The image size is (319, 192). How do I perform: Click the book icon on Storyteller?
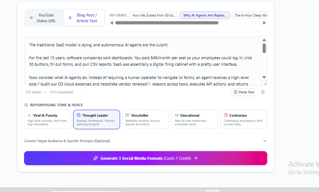coord(128,115)
